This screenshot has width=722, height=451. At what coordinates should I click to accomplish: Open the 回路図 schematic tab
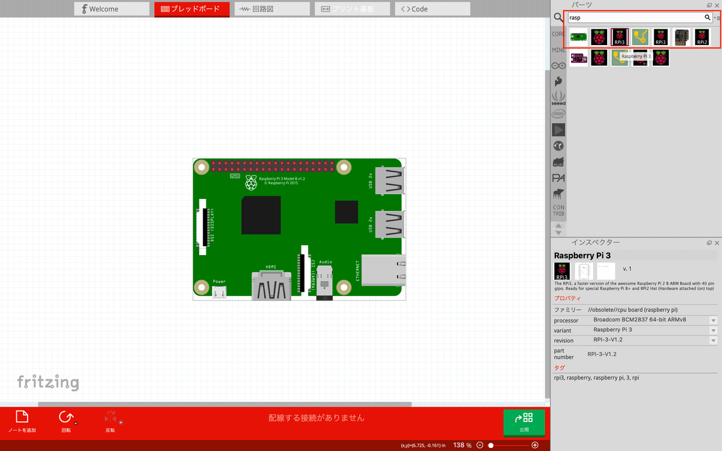pos(272,9)
